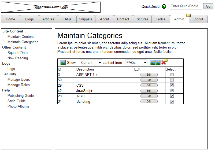Click the green QuickDocId help icon
Image resolution: width=215 pixels, height=151 pixels.
click(164, 6)
